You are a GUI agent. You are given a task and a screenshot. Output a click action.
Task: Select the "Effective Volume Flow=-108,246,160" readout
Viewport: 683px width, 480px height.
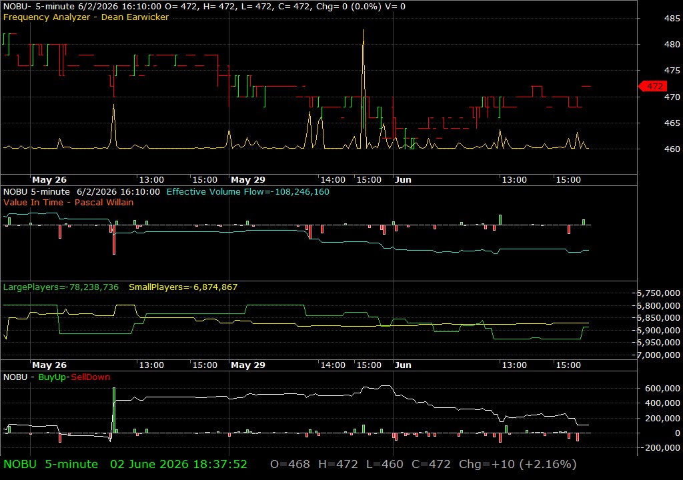pyautogui.click(x=248, y=191)
